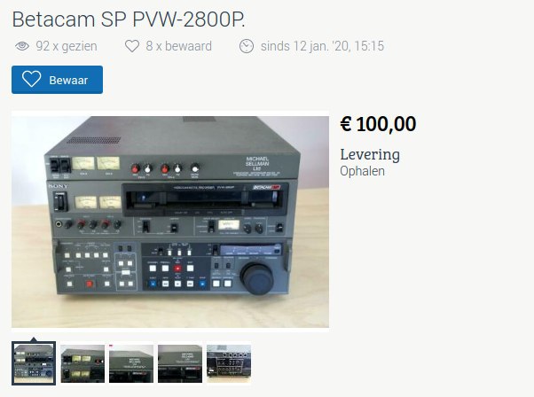Screen dimensions: 534x397
Task: Click the heart icon beside 8 x bewaard
Action: pos(132,46)
